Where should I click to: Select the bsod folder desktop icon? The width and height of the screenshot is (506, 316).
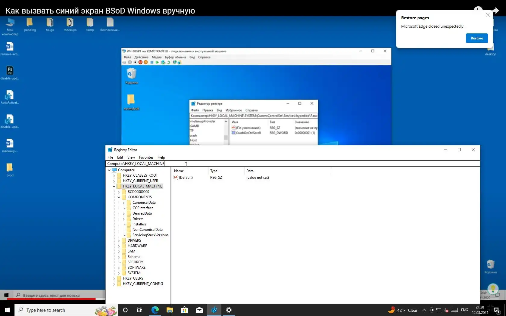click(10, 170)
